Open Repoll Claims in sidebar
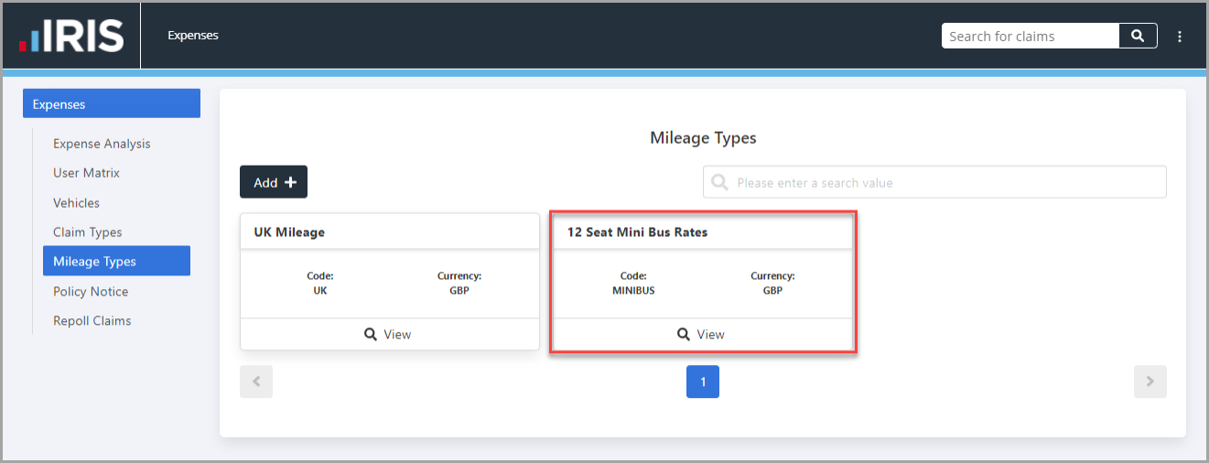This screenshot has width=1209, height=463. (92, 321)
